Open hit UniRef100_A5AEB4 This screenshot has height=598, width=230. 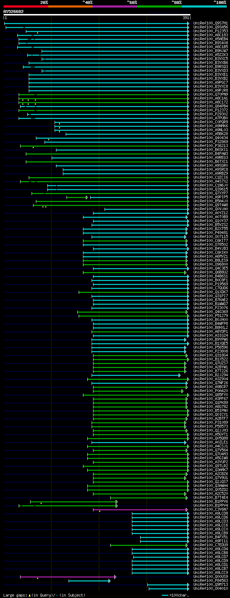(211, 39)
